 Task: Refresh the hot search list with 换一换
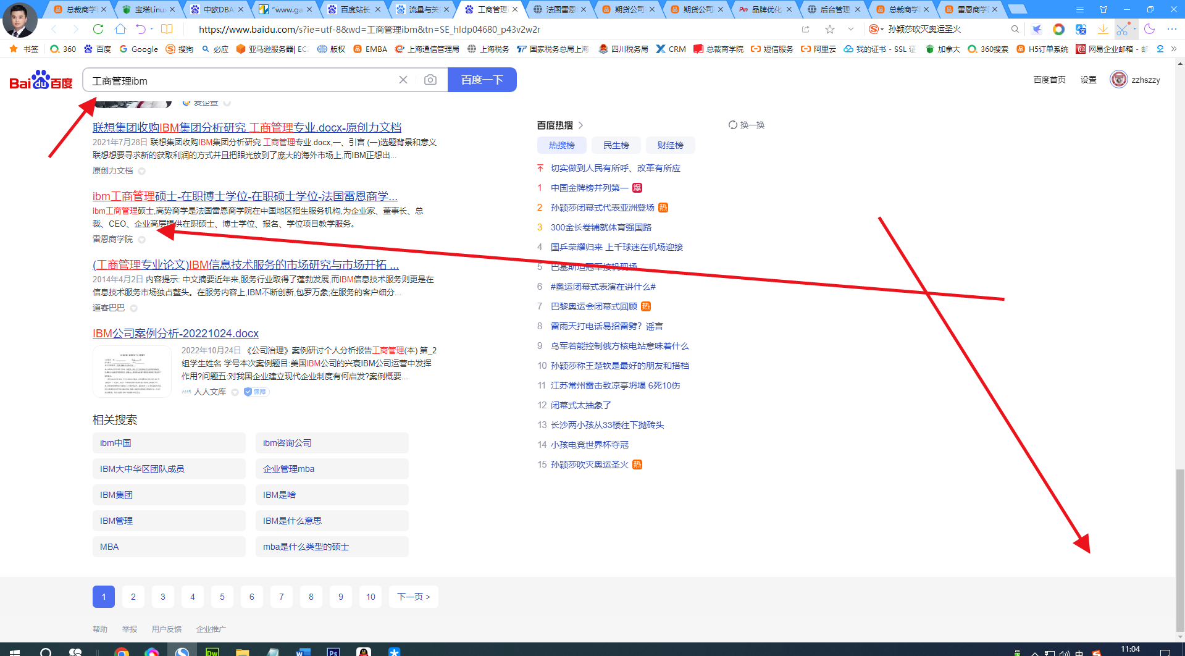point(746,125)
